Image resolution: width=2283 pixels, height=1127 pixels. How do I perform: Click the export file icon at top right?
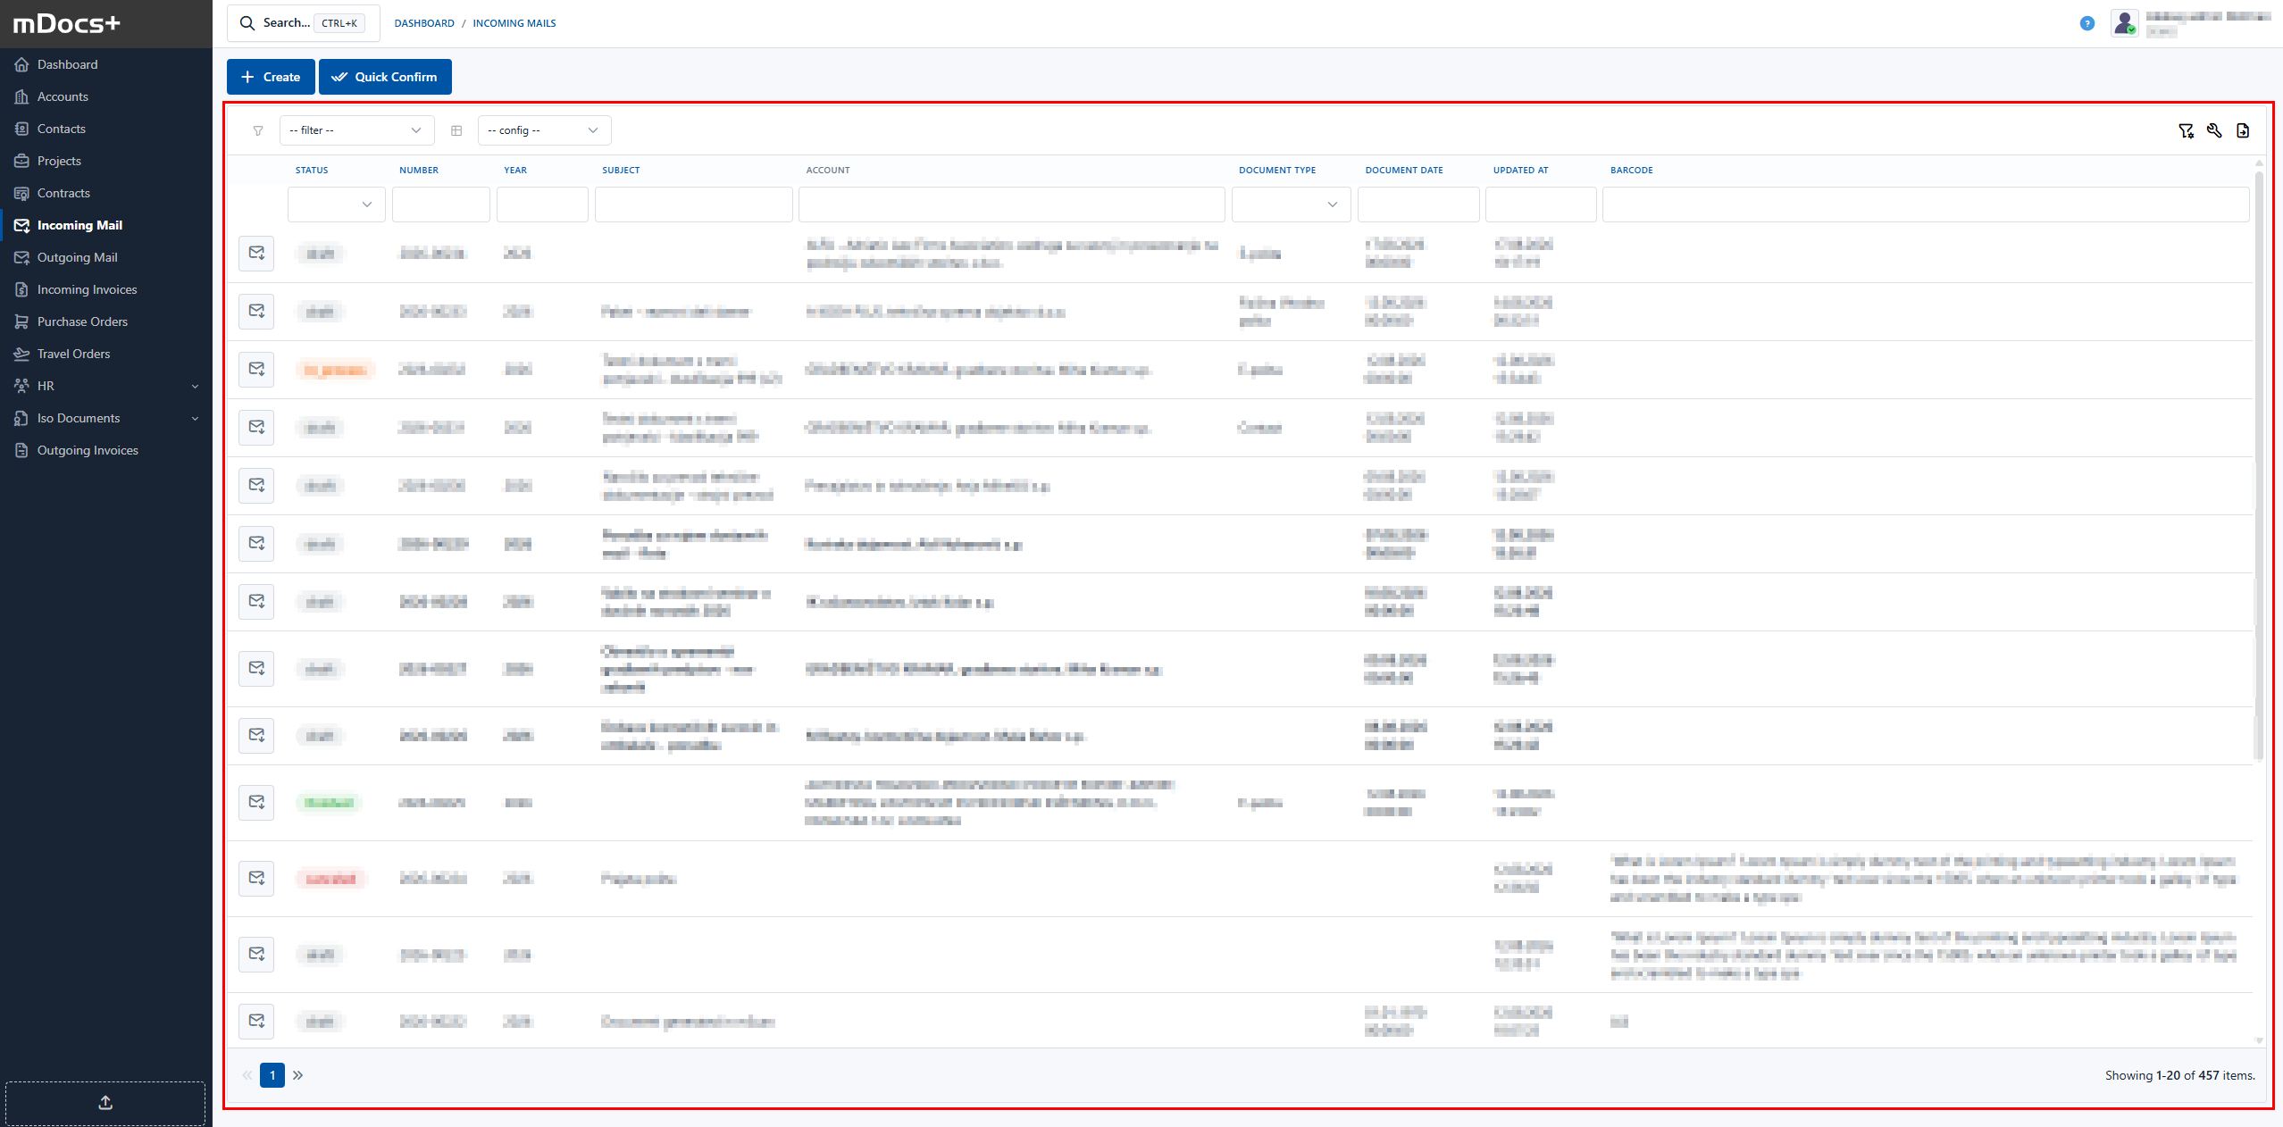[x=2243, y=131]
